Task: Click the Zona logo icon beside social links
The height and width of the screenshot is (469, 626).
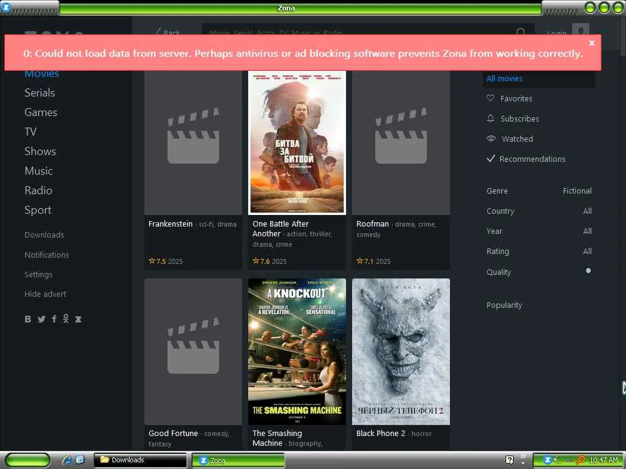Action: 78,319
